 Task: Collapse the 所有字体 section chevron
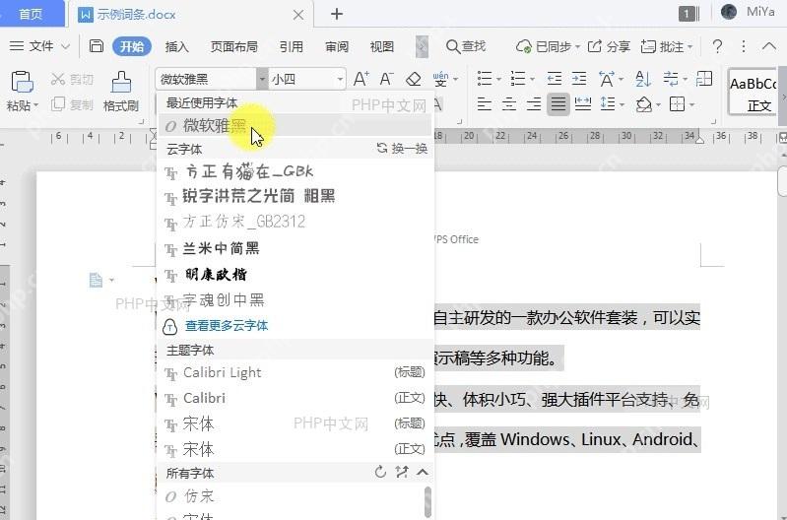coord(423,472)
